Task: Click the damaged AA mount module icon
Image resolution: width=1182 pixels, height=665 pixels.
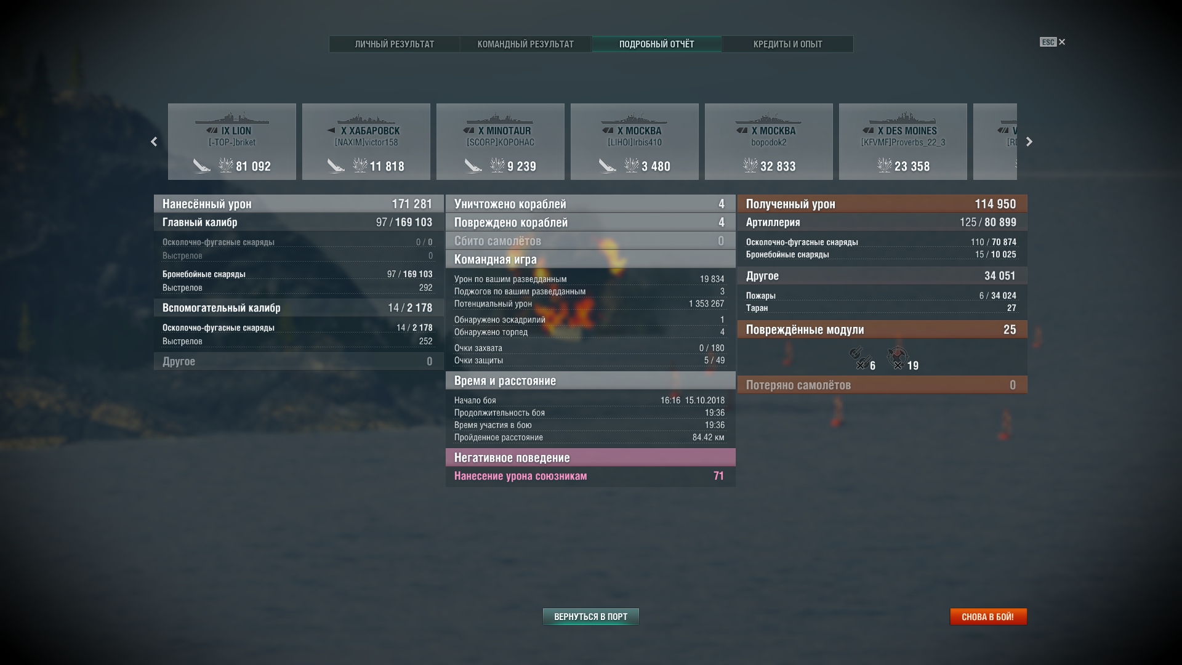Action: (x=897, y=358)
